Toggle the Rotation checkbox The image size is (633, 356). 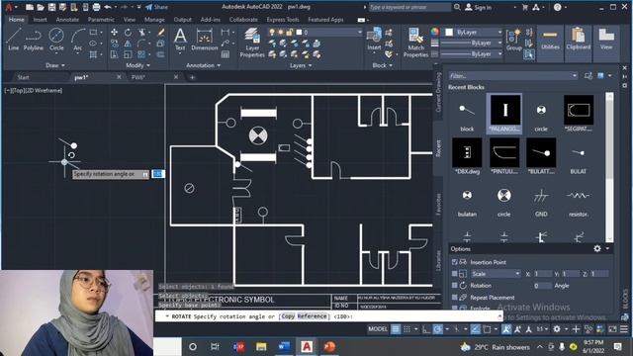(454, 286)
